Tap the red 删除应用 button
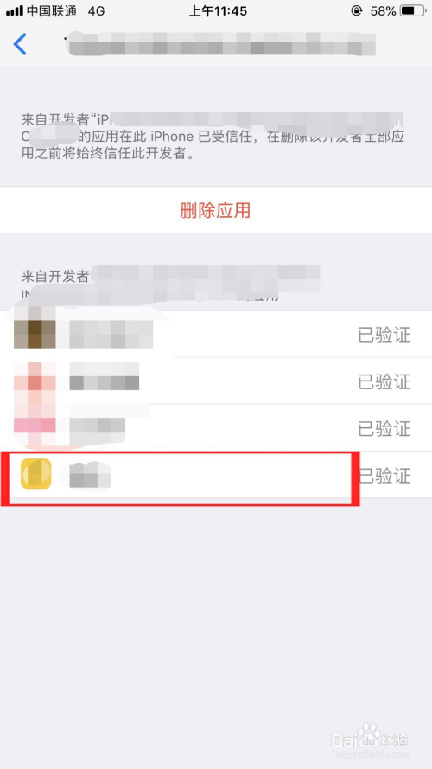 tap(215, 210)
